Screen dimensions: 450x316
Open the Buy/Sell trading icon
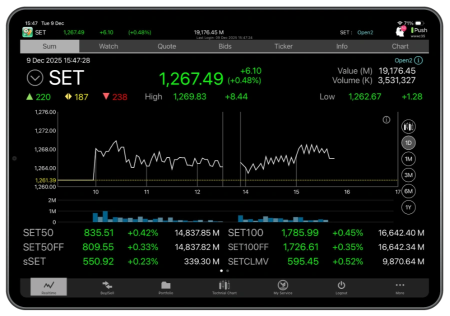tap(107, 286)
